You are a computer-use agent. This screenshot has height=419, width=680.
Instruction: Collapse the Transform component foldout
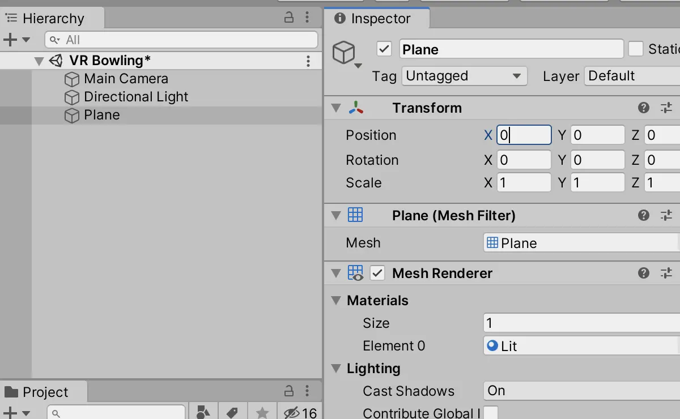coord(336,108)
